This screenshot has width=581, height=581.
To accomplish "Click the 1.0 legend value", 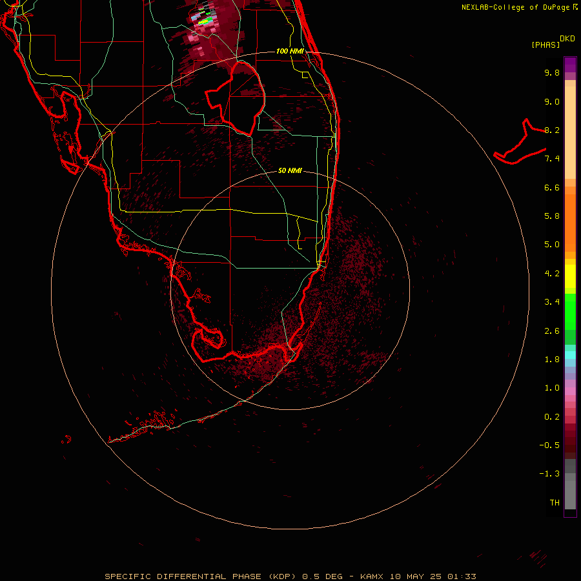I will 552,388.
